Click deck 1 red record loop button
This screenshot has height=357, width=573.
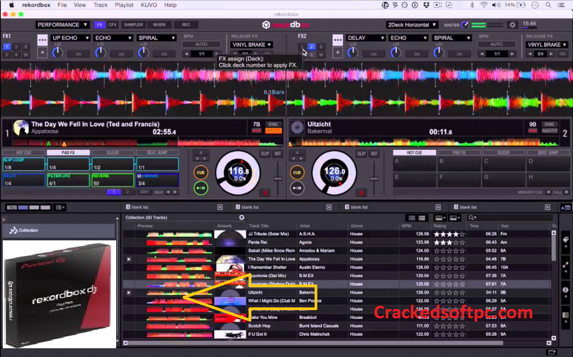265,192
